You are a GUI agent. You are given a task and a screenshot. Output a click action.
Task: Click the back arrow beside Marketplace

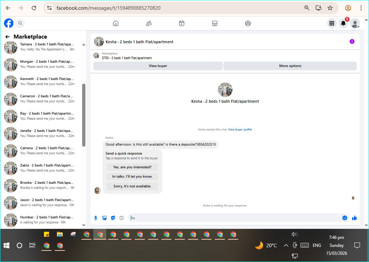coord(8,37)
